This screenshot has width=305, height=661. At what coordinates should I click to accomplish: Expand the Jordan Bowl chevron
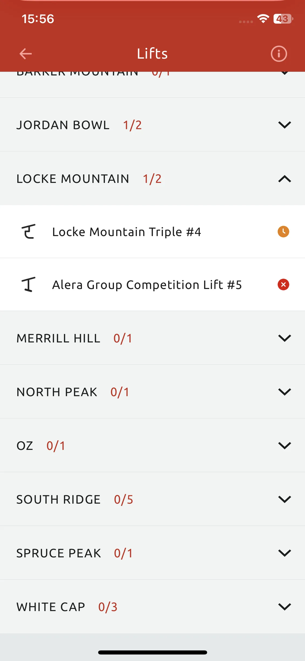coord(285,125)
